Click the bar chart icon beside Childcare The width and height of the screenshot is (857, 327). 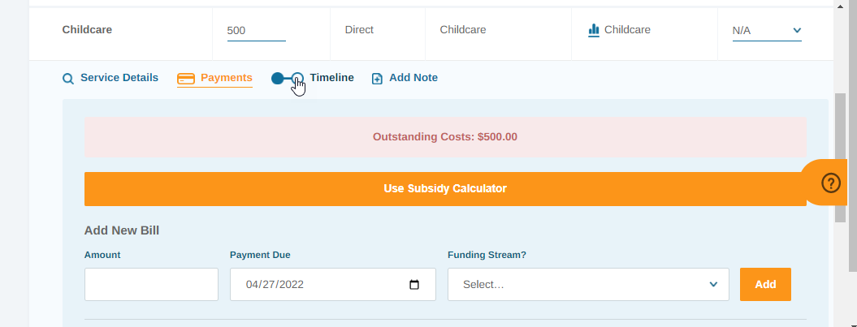tap(594, 31)
